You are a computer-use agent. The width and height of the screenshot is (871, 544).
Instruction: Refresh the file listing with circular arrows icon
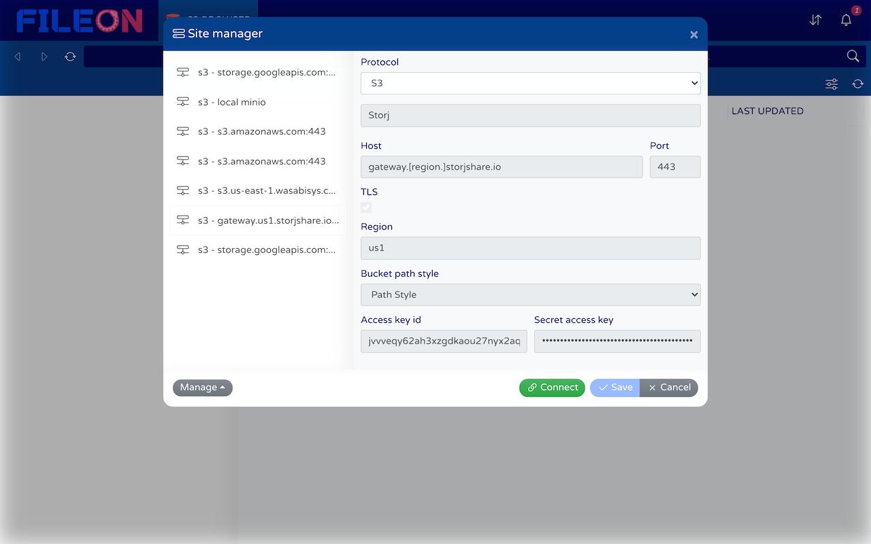(x=857, y=84)
